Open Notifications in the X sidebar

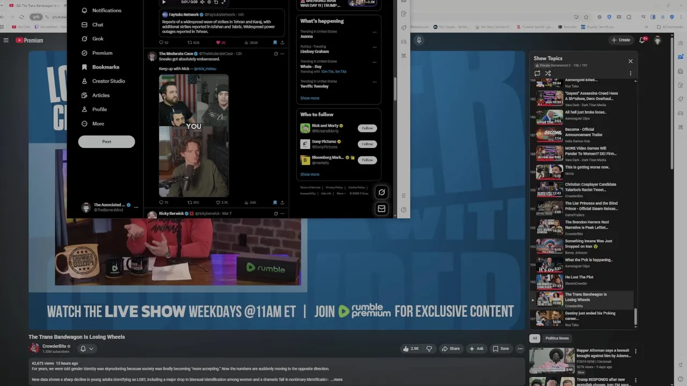pyautogui.click(x=101, y=10)
